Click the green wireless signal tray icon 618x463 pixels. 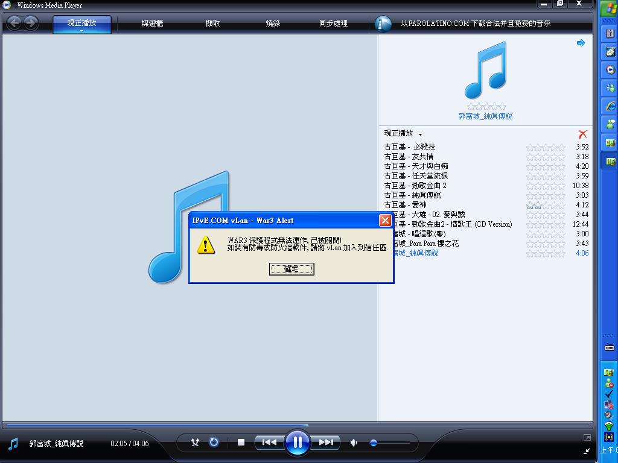pos(609,426)
